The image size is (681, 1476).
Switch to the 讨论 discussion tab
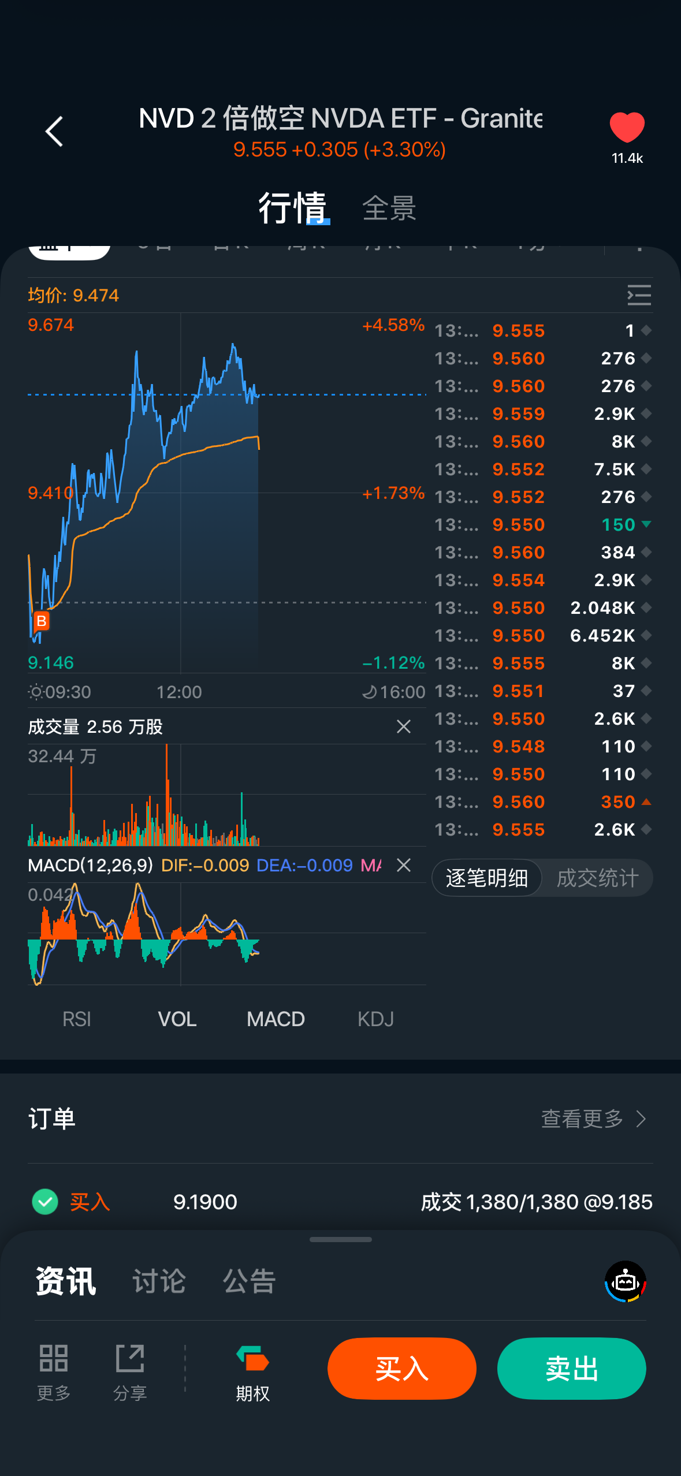click(x=159, y=1281)
